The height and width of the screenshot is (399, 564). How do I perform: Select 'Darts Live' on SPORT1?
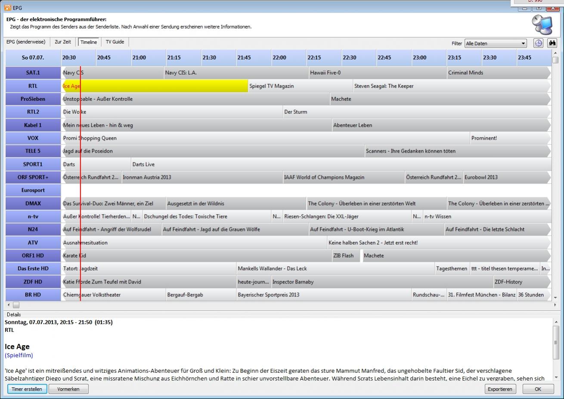341,164
